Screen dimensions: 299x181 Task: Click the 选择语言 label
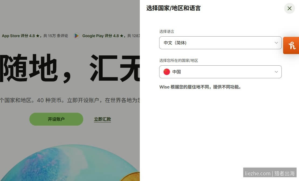pos(167,31)
